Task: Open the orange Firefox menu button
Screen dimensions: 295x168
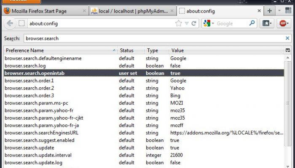Action: (21, 2)
